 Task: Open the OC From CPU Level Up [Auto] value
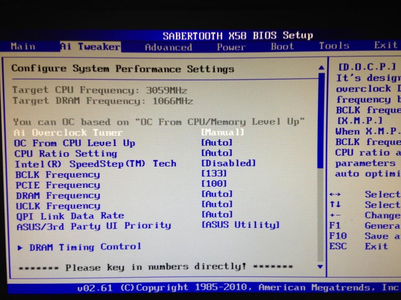pos(217,142)
